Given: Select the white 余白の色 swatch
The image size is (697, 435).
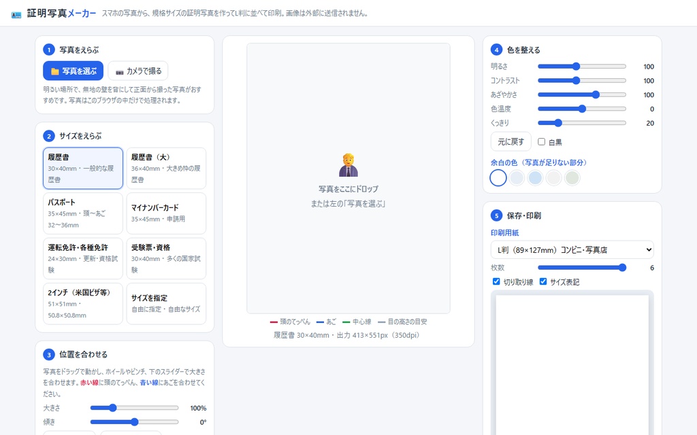Looking at the screenshot, I should click(498, 178).
